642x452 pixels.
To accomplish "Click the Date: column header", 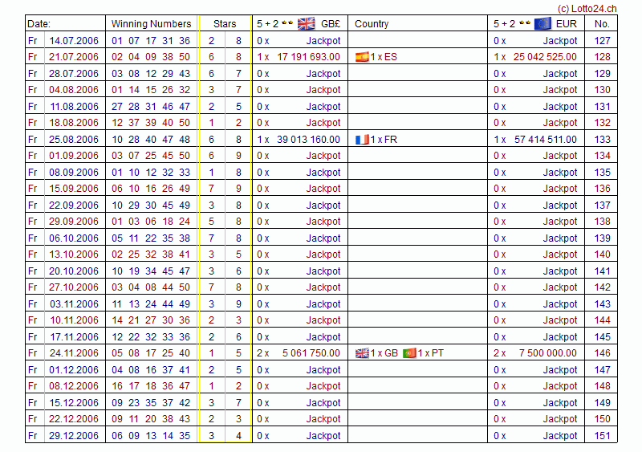I will point(39,24).
